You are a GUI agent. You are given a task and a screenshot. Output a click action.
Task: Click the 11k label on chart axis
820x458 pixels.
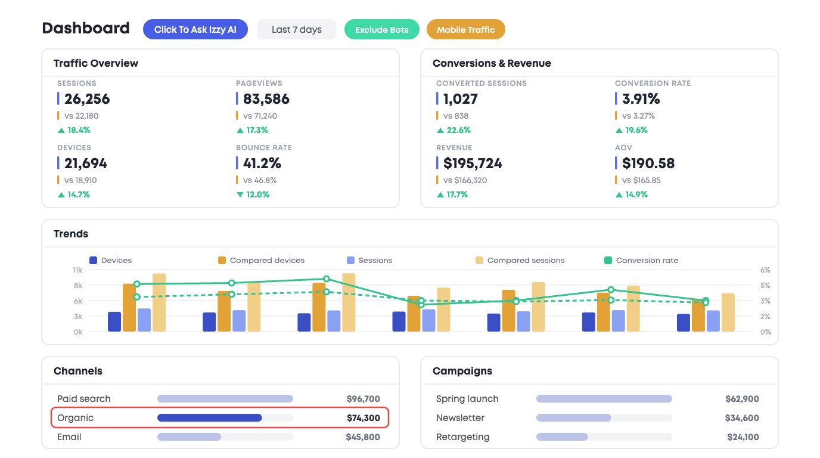pyautogui.click(x=77, y=270)
